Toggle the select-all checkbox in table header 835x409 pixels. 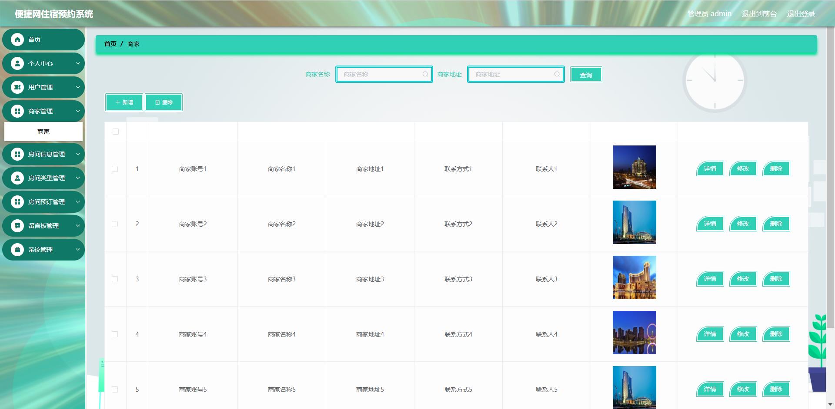click(x=116, y=132)
